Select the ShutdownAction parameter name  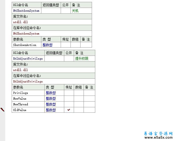tap(25, 45)
